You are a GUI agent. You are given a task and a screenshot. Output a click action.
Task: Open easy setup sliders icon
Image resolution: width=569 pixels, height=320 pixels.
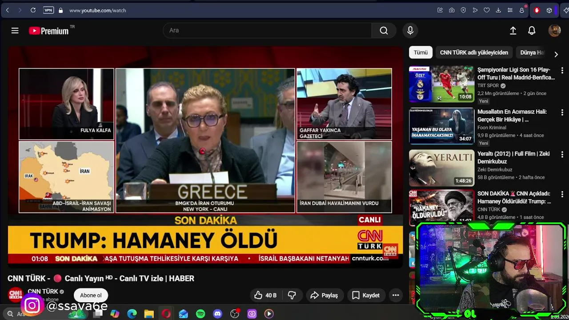510,10
